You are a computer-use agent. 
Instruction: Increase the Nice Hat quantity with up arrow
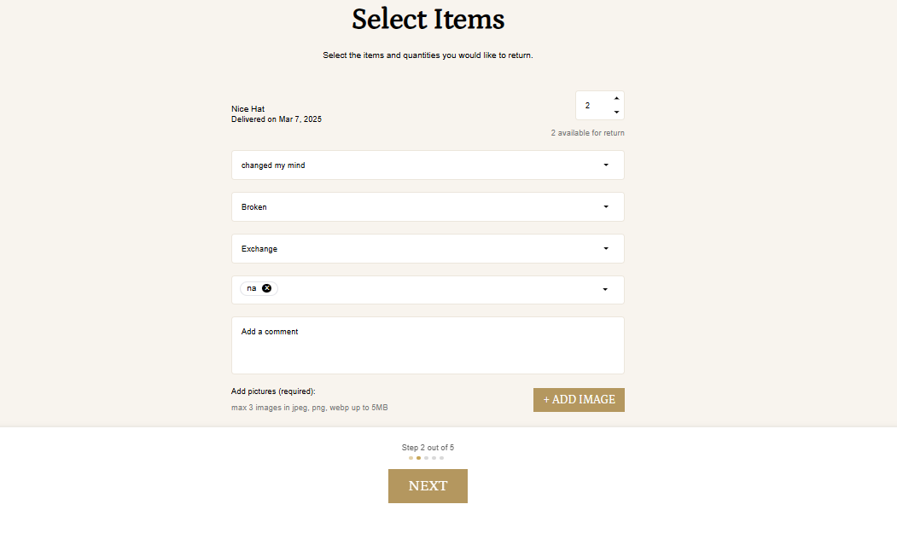pyautogui.click(x=616, y=98)
